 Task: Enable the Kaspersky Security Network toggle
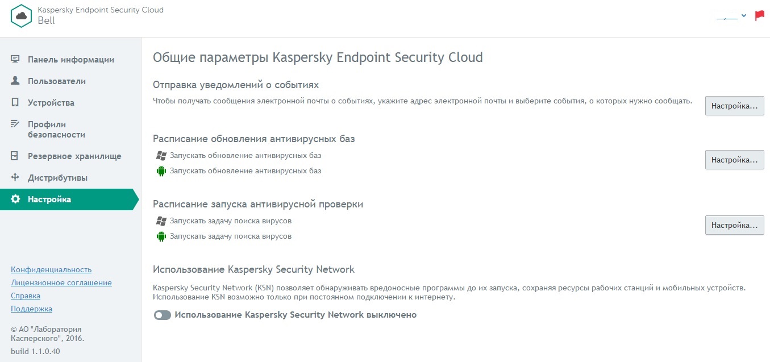[x=163, y=315]
